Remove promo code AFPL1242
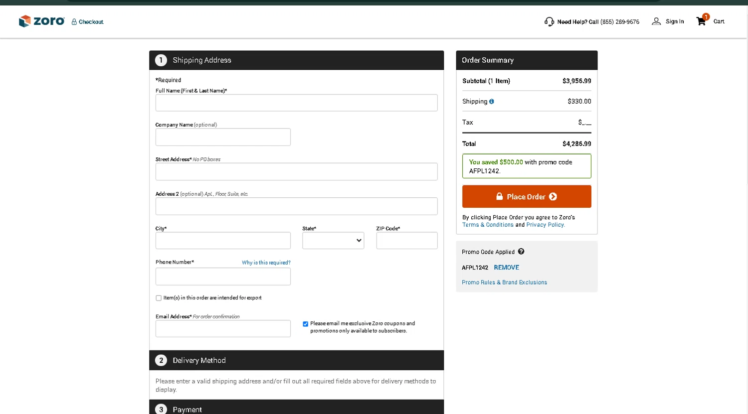This screenshot has width=748, height=414. (506, 268)
